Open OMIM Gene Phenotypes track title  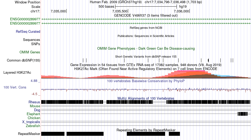click(x=146, y=49)
